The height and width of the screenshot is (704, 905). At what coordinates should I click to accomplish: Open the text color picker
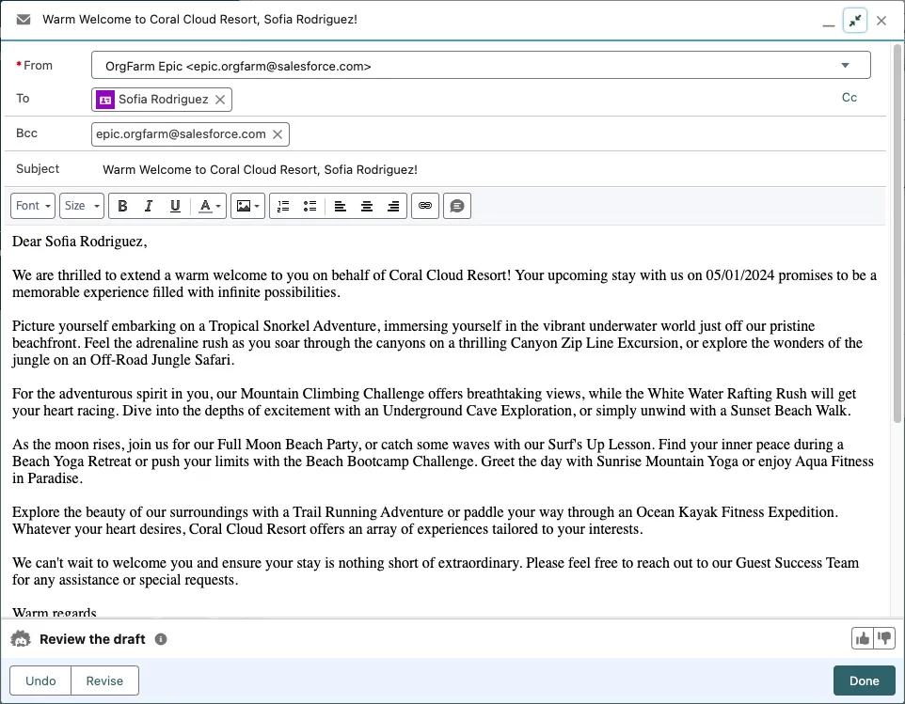coord(210,206)
